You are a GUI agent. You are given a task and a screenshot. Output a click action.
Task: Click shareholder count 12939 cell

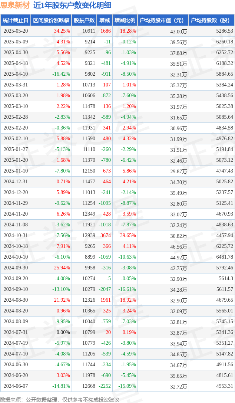click(x=89, y=235)
